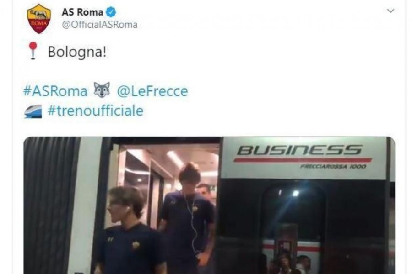Click the blue verified badge beside AS Roma
The image size is (412, 274).
click(111, 12)
